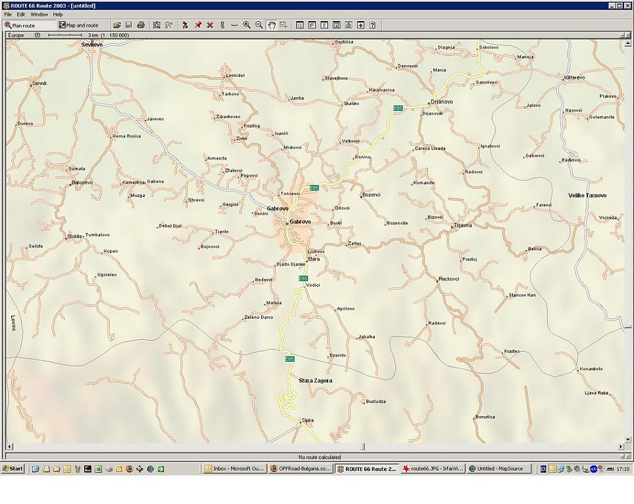Click the Open file folder icon
634x504 pixels.
(117, 25)
